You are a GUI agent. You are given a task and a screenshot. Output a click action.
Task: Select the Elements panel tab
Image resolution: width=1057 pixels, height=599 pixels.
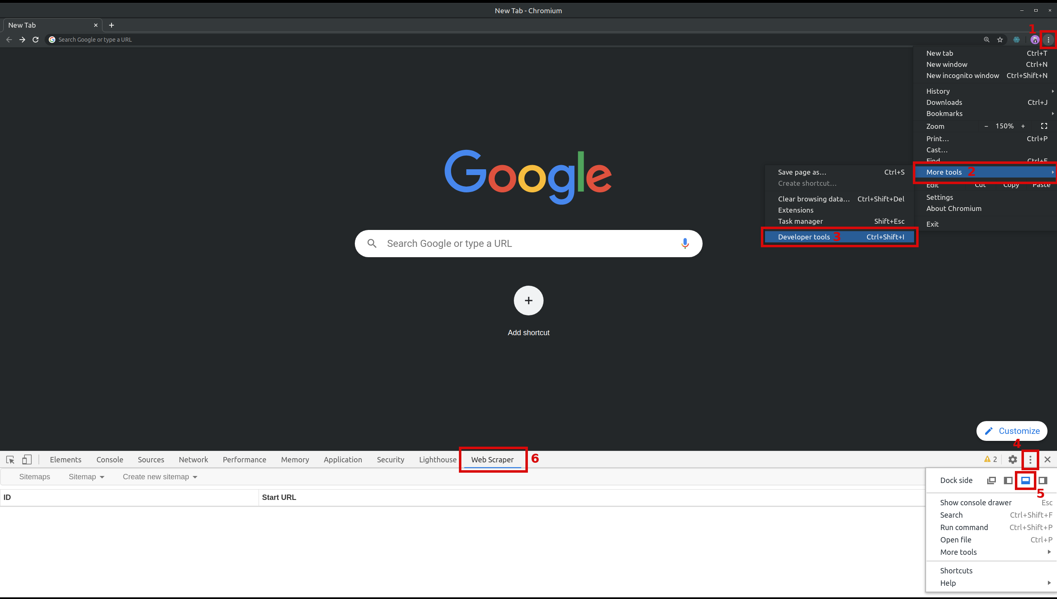64,459
